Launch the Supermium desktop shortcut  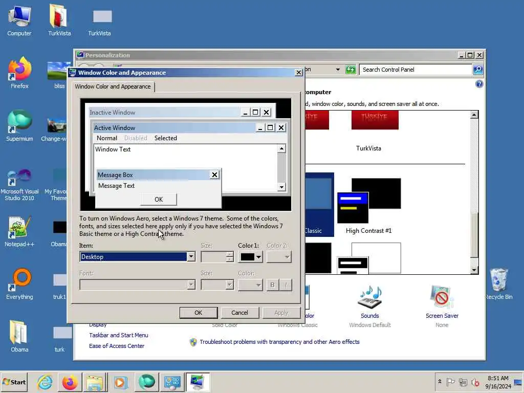tap(19, 125)
